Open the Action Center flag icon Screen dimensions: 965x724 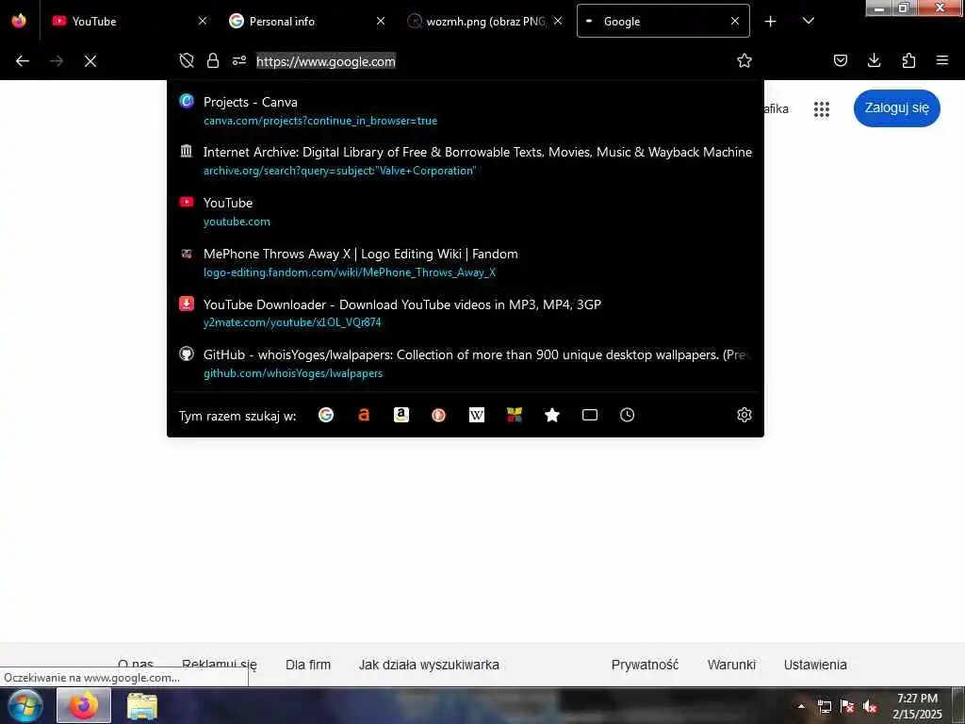pos(847,706)
